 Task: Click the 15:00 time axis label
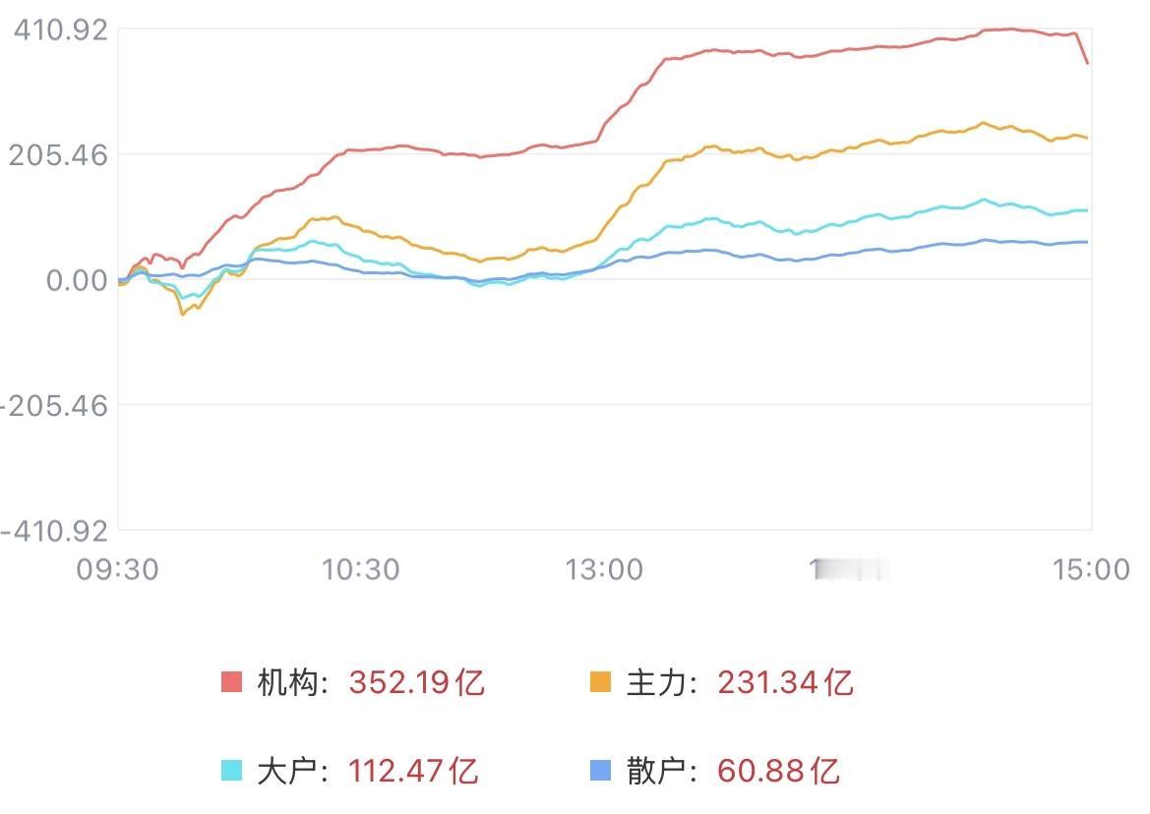click(x=1091, y=569)
